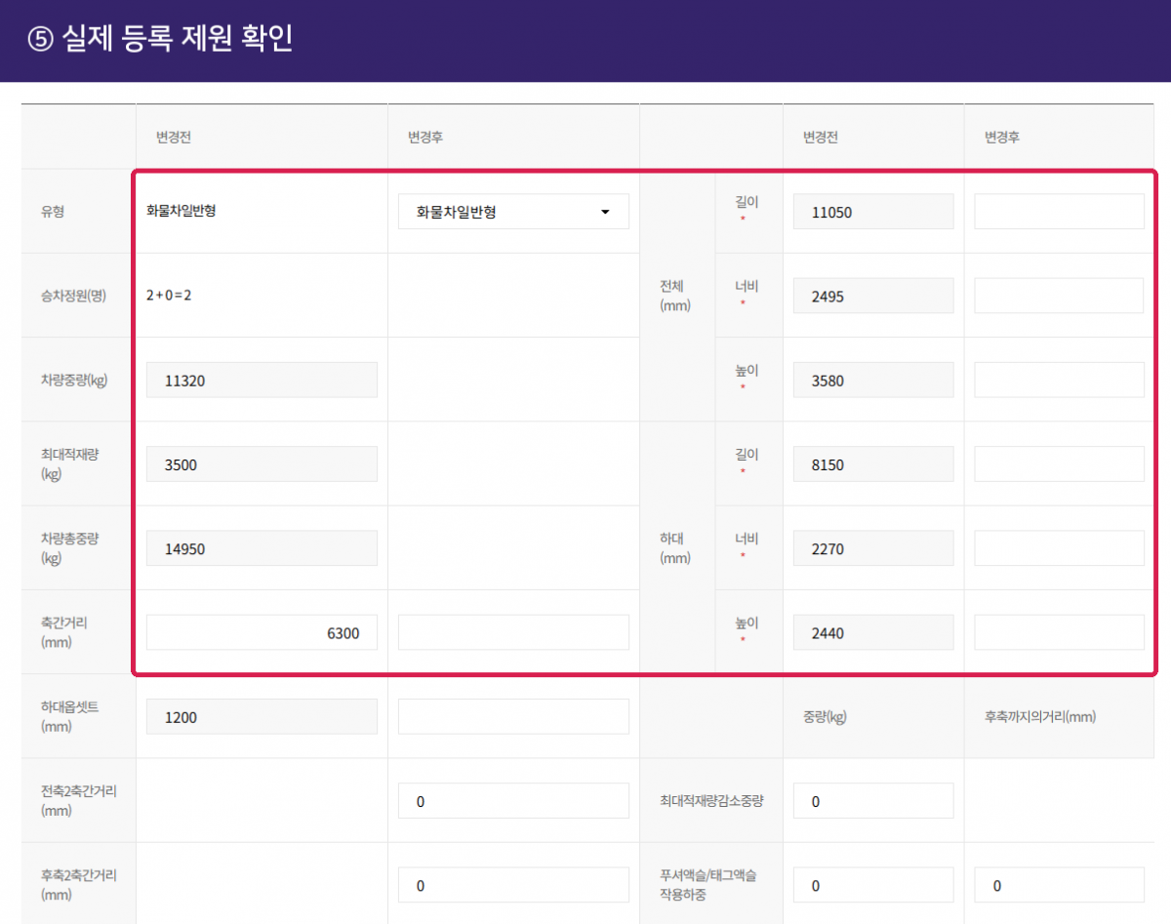The image size is (1171, 924).
Task: Click the 차량중량(kg) label
Action: [x=74, y=381]
